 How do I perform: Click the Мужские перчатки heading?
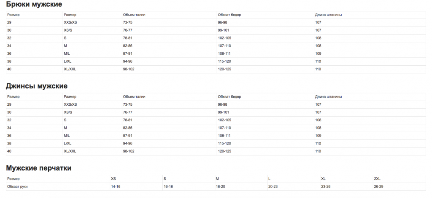pyautogui.click(x=38, y=168)
